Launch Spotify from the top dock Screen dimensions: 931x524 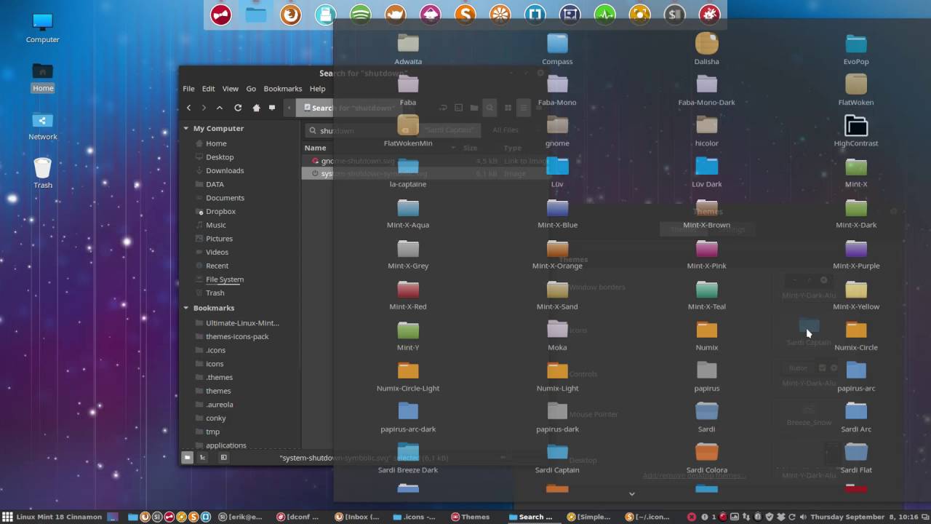[x=360, y=14]
